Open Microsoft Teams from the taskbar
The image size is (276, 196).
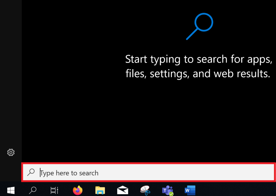click(x=167, y=190)
